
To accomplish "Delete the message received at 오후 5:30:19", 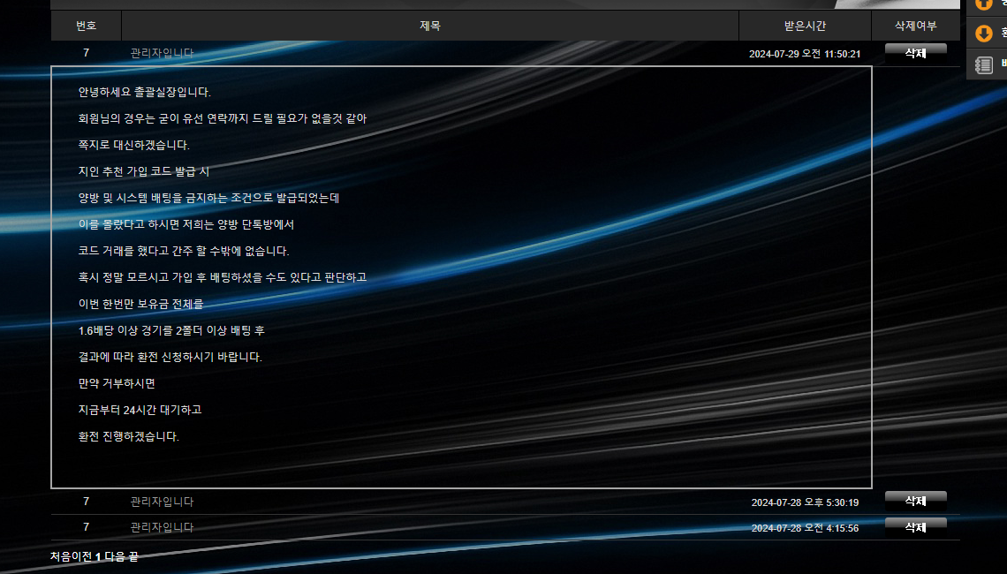I will coord(915,501).
